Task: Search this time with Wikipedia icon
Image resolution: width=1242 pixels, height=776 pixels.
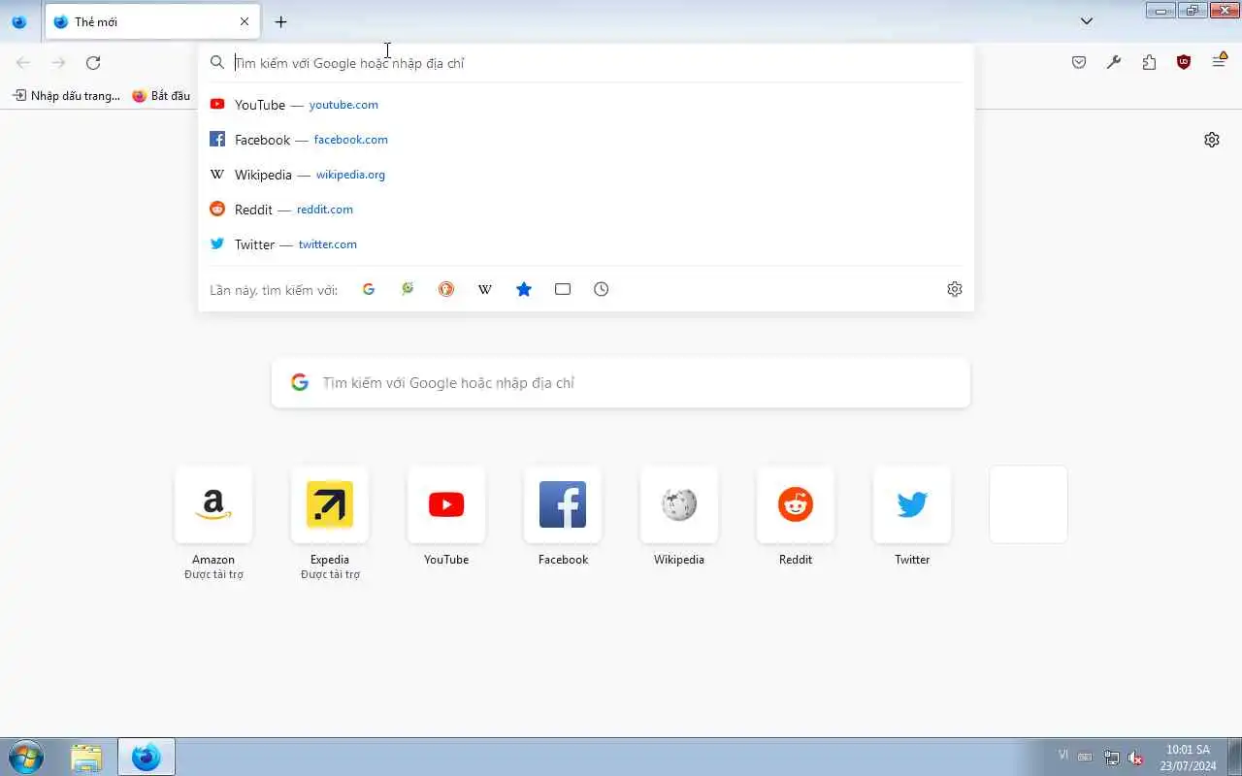Action: tap(485, 289)
